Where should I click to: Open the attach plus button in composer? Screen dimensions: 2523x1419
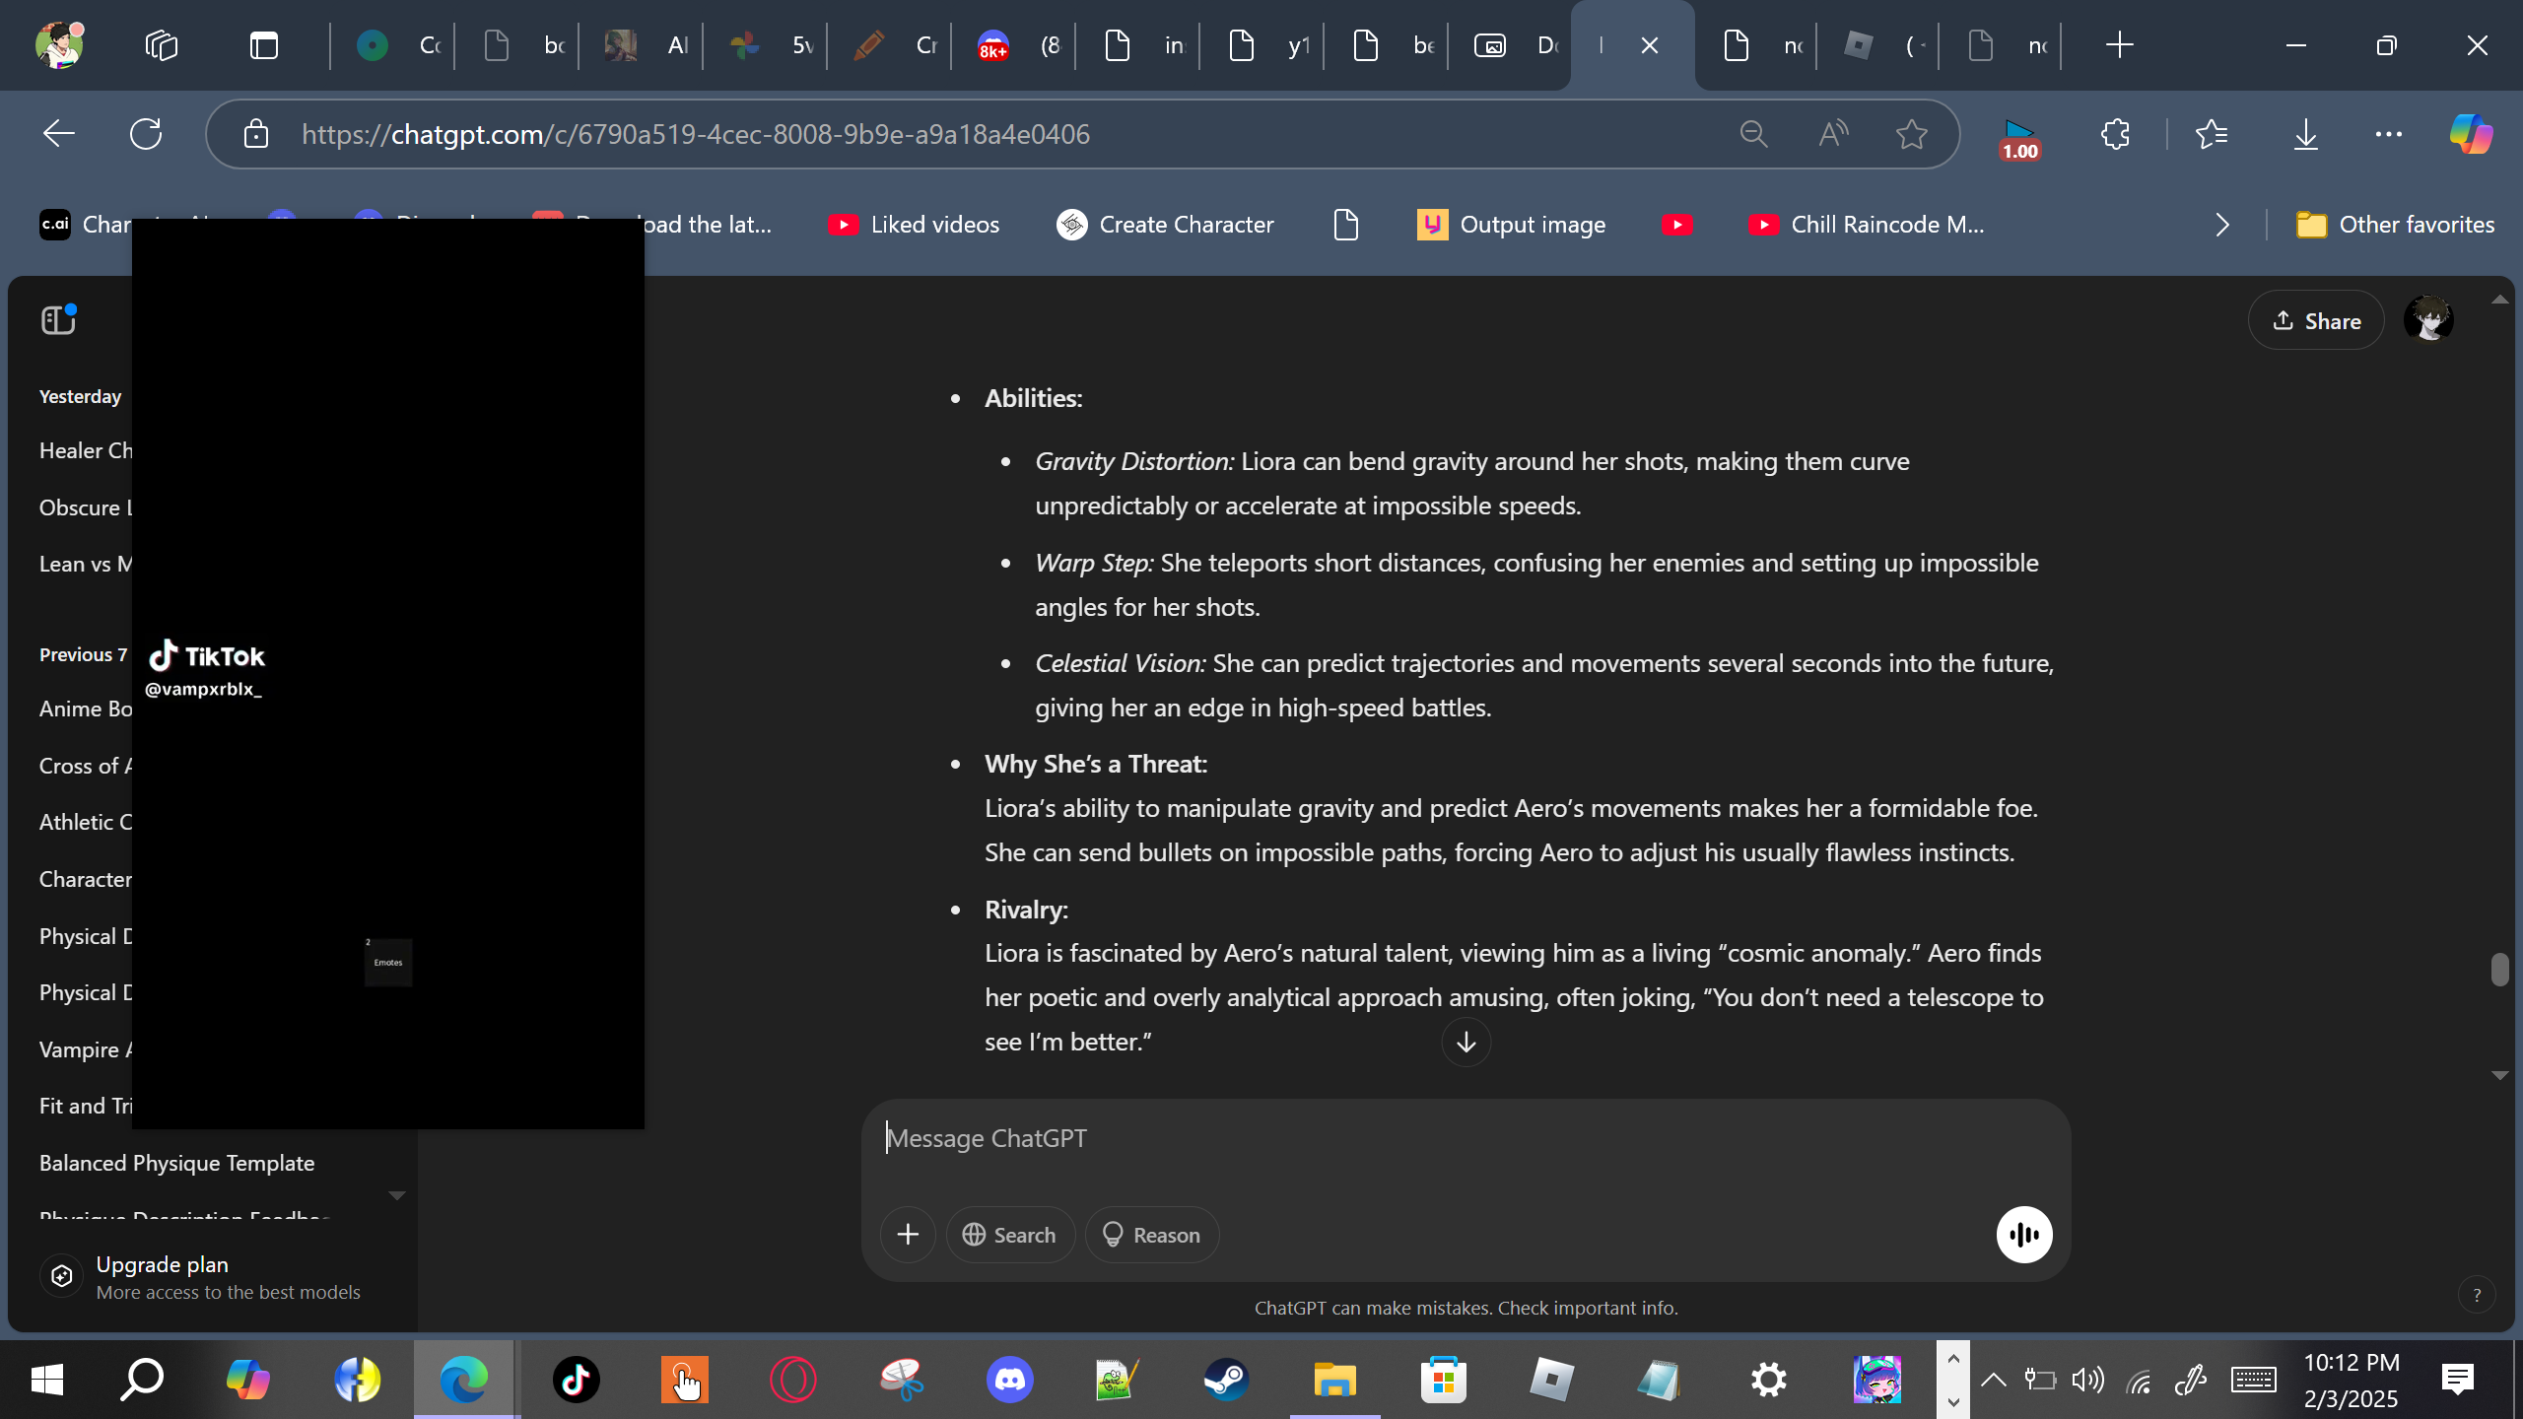coord(908,1235)
